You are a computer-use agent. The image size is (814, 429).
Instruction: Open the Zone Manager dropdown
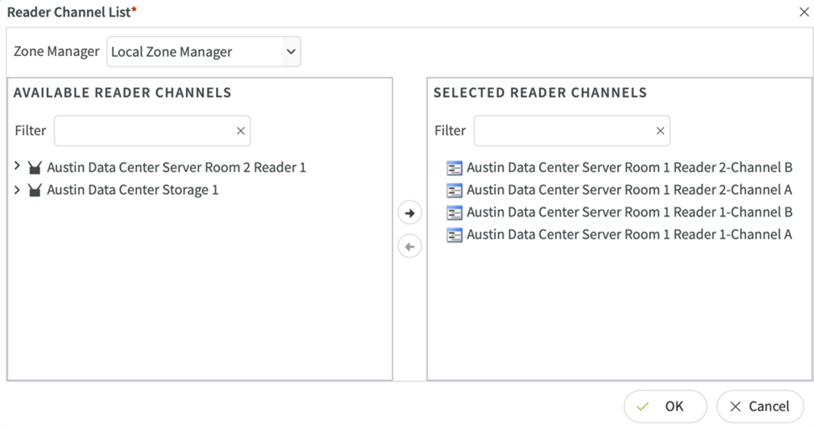click(203, 52)
